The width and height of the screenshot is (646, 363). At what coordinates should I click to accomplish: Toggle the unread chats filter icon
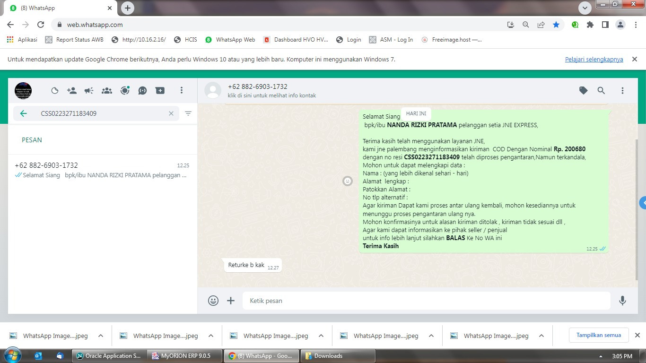tap(188, 113)
